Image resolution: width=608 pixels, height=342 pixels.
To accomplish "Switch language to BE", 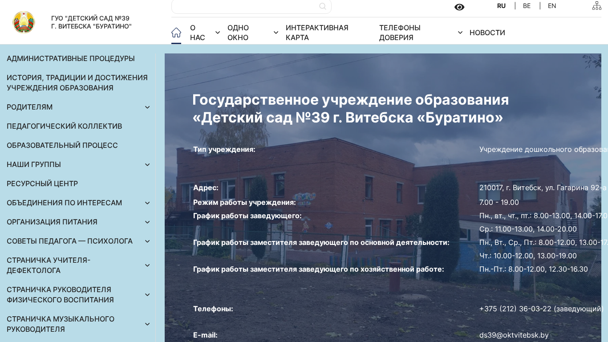I will coord(527,6).
